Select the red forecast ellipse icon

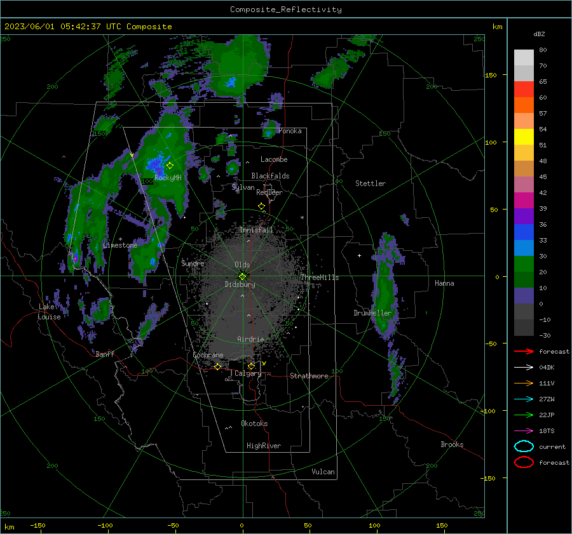pyautogui.click(x=524, y=462)
